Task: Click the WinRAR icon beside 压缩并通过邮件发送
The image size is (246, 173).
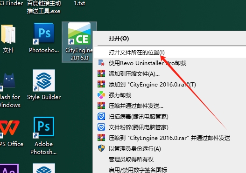Action: 101,106
